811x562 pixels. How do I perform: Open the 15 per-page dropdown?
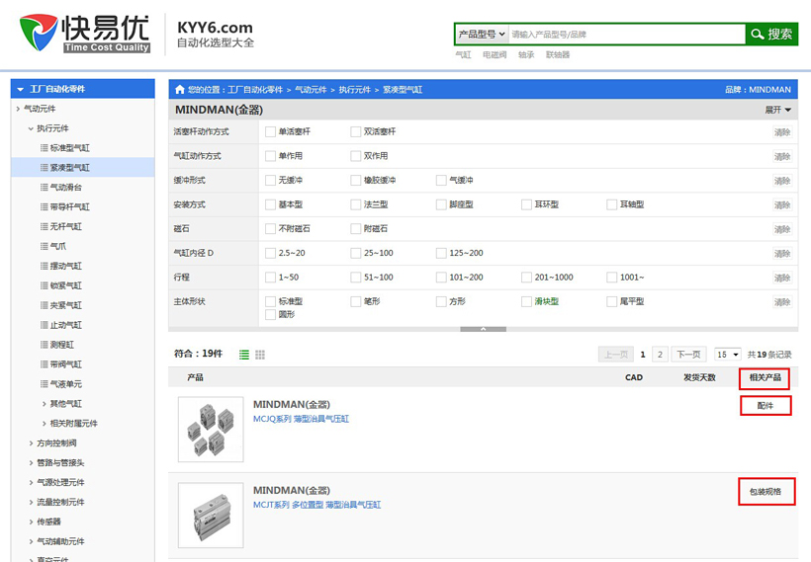tap(728, 355)
